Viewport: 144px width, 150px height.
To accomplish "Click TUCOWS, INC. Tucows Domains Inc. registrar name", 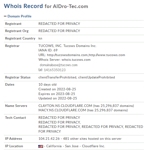I will (67, 46).
